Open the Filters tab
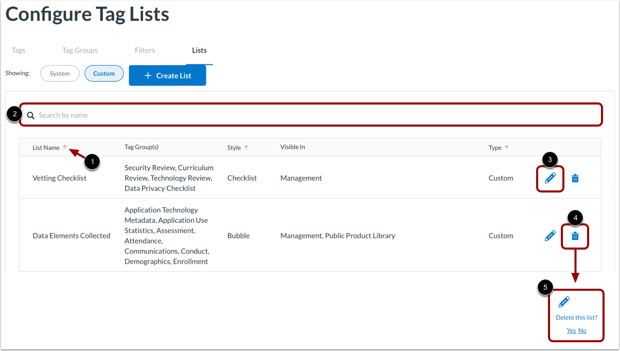This screenshot has width=620, height=351. click(145, 50)
